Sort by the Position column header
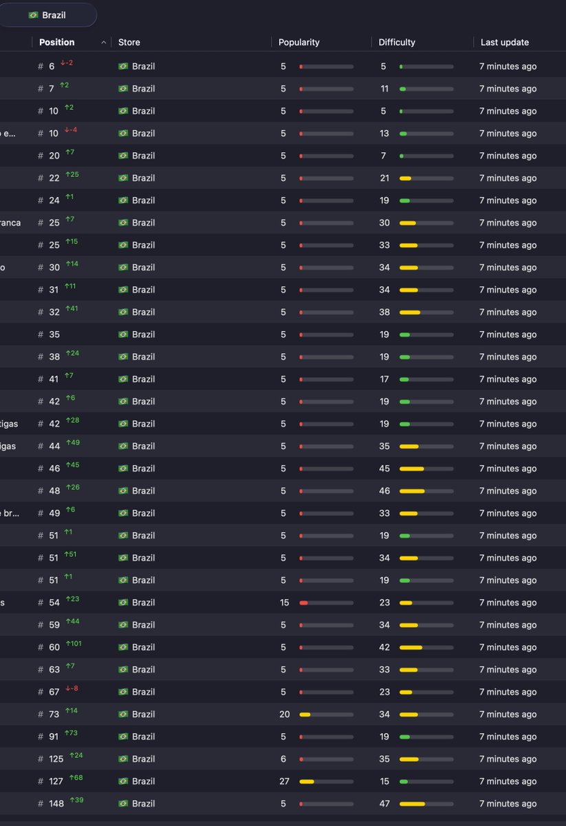 click(x=56, y=42)
